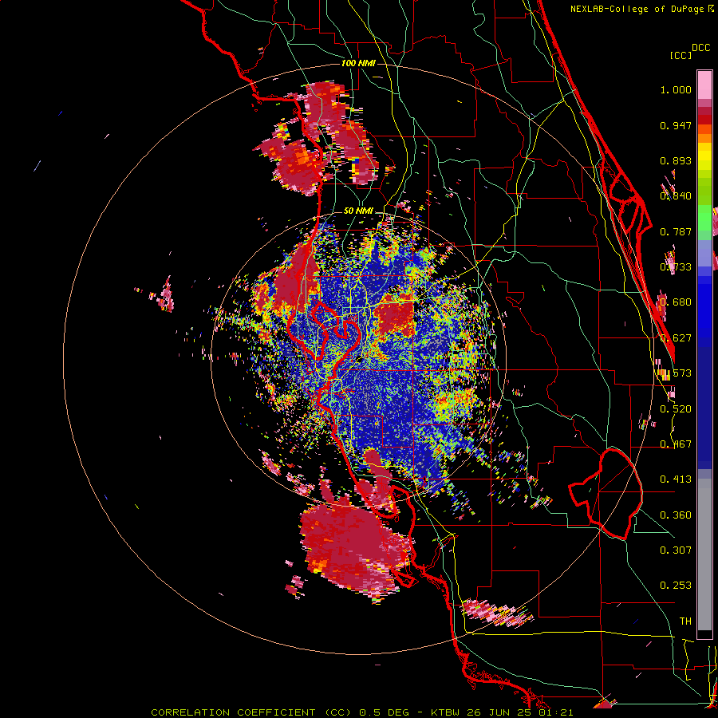Screen dimensions: 718x718
Task: Click the 0.307 color scale value
Action: (676, 550)
